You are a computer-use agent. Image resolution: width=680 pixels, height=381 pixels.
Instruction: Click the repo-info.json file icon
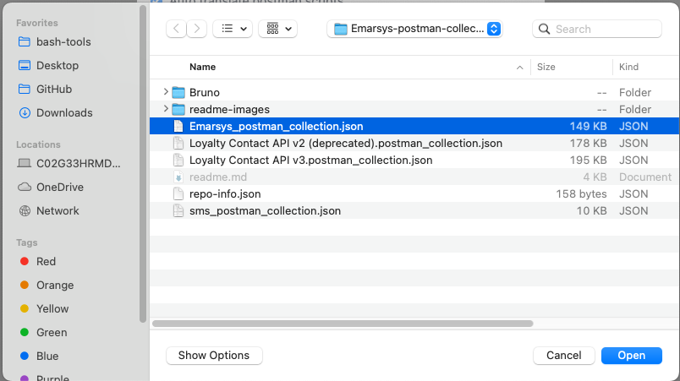point(178,193)
